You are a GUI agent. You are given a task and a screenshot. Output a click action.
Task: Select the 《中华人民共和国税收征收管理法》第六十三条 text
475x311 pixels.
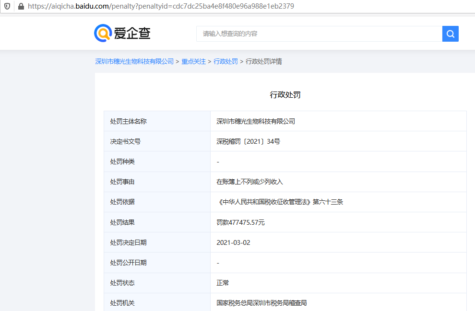point(280,202)
